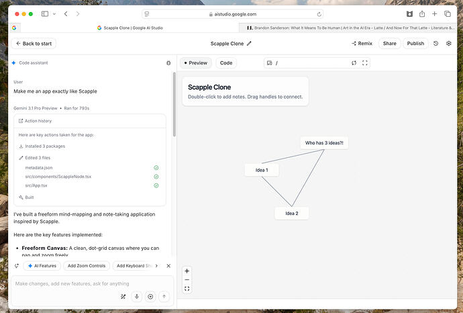Viewport: 463px width, 313px height.
Task: Click the Safari Share icon
Action: click(x=422, y=14)
